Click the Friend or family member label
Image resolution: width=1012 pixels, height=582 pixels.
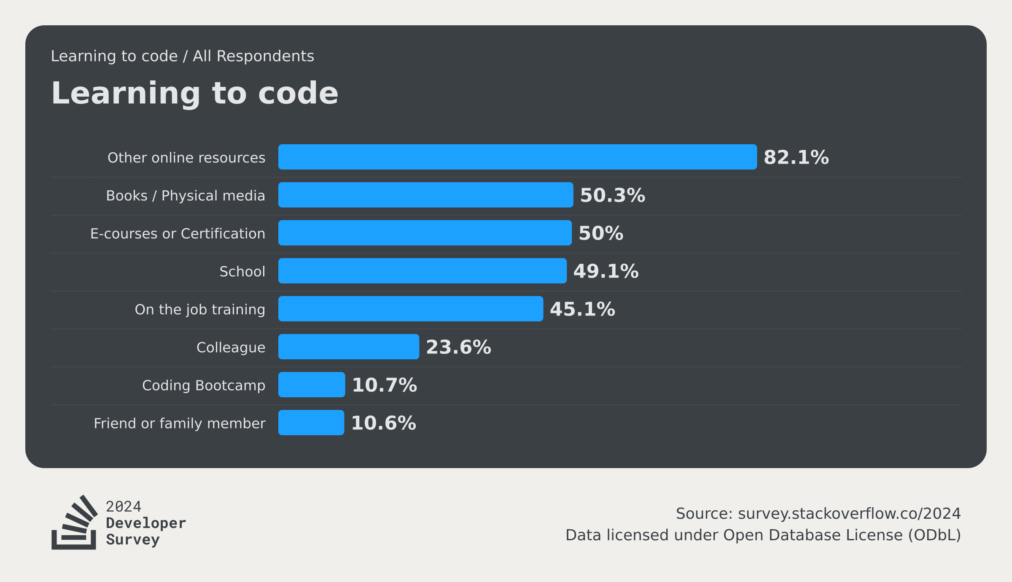[x=180, y=423]
